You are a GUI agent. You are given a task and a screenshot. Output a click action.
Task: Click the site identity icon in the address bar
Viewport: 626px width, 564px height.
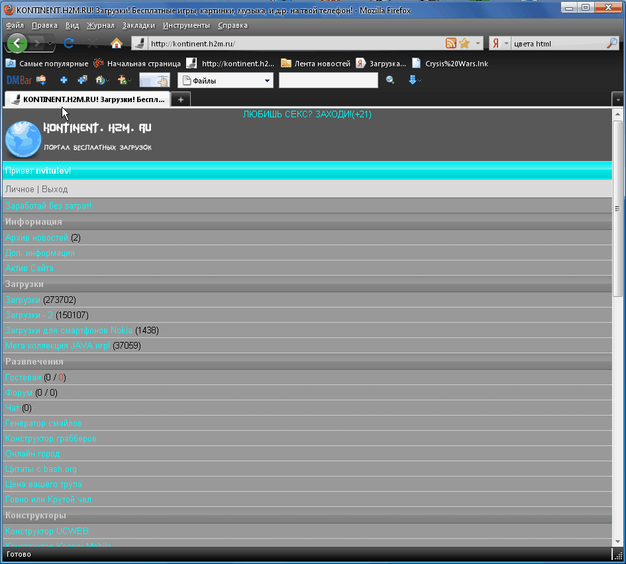tap(140, 44)
